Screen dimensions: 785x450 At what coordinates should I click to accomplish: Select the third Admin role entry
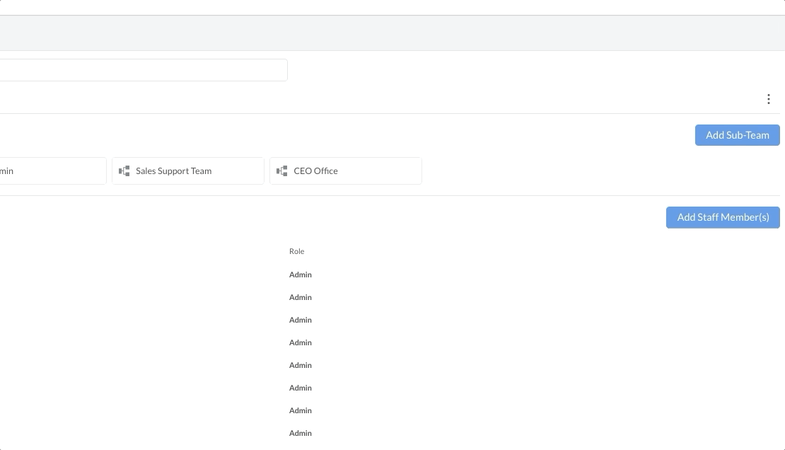pyautogui.click(x=301, y=320)
